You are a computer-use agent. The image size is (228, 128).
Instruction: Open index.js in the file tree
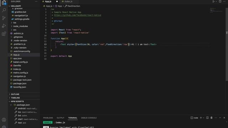[x=17, y=69]
